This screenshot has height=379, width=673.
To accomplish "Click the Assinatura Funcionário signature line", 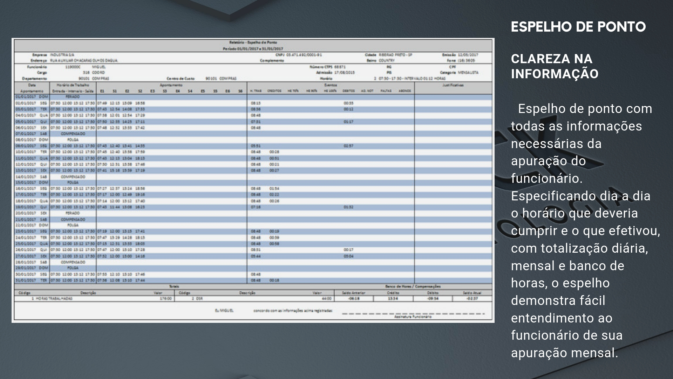I will click(x=413, y=314).
